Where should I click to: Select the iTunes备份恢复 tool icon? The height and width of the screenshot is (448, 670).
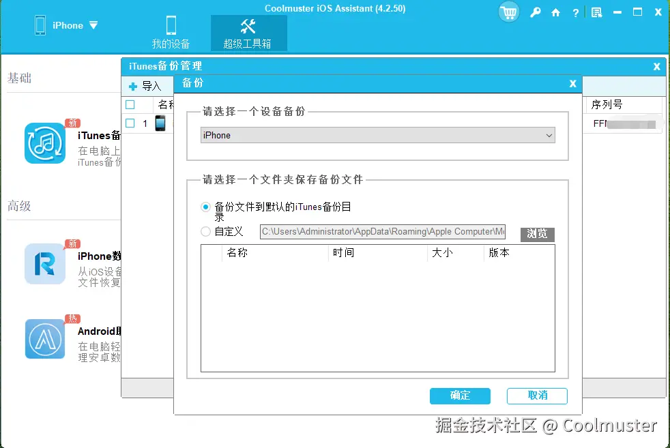click(x=44, y=145)
